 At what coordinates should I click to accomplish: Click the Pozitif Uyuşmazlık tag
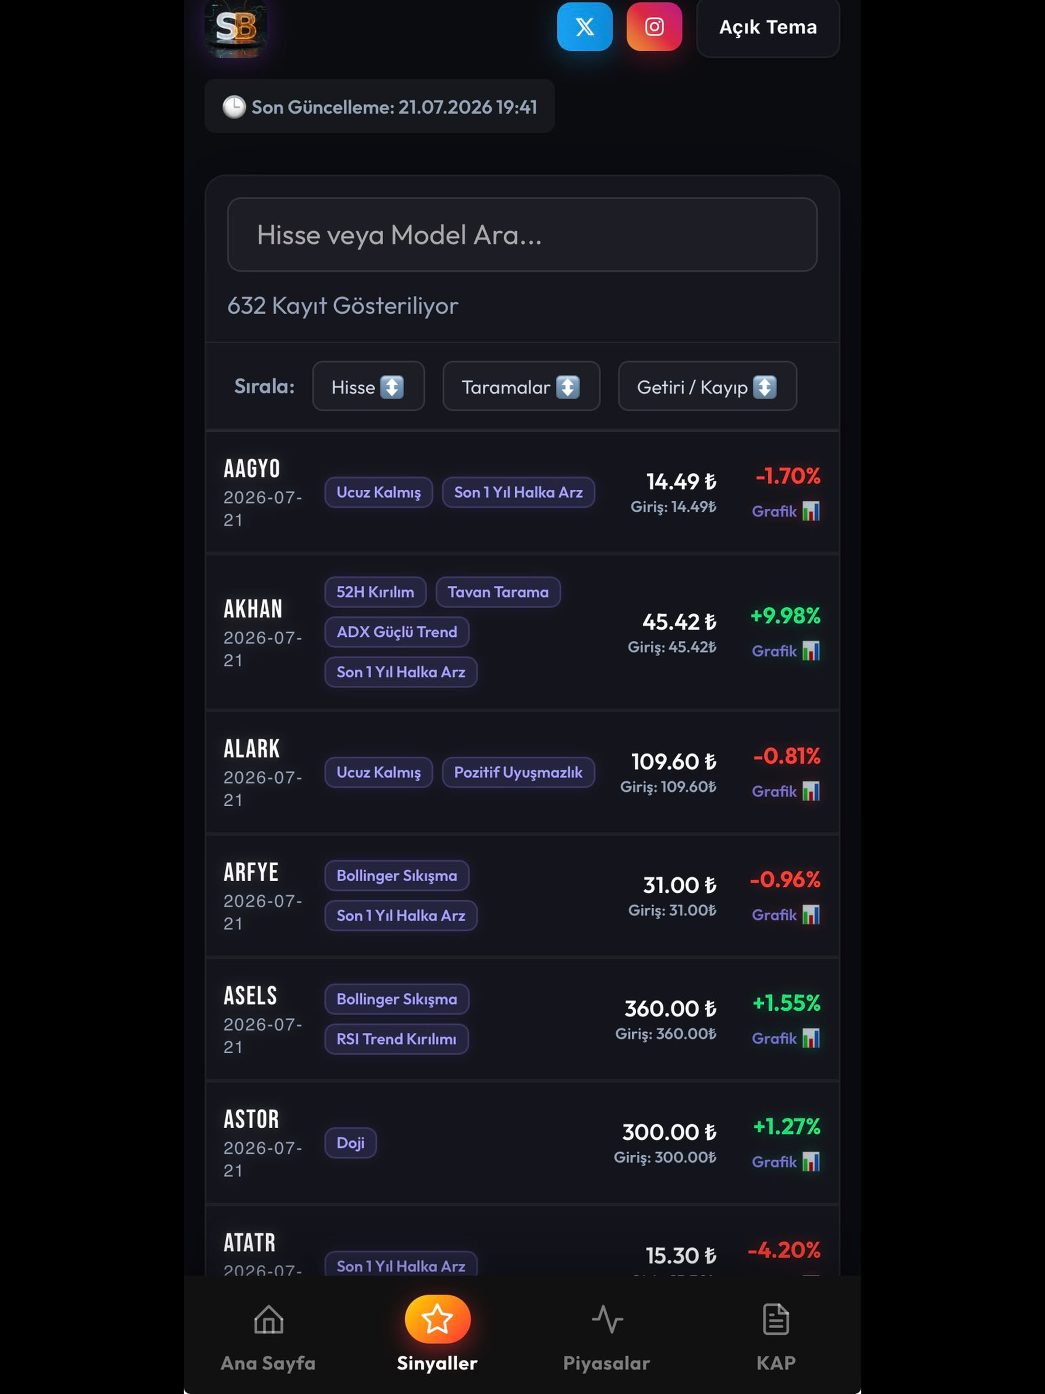click(518, 772)
